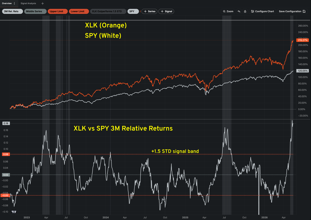The image size is (311, 220).
Task: Click the 120.05% SPY price label
Action: pyautogui.click(x=303, y=71)
